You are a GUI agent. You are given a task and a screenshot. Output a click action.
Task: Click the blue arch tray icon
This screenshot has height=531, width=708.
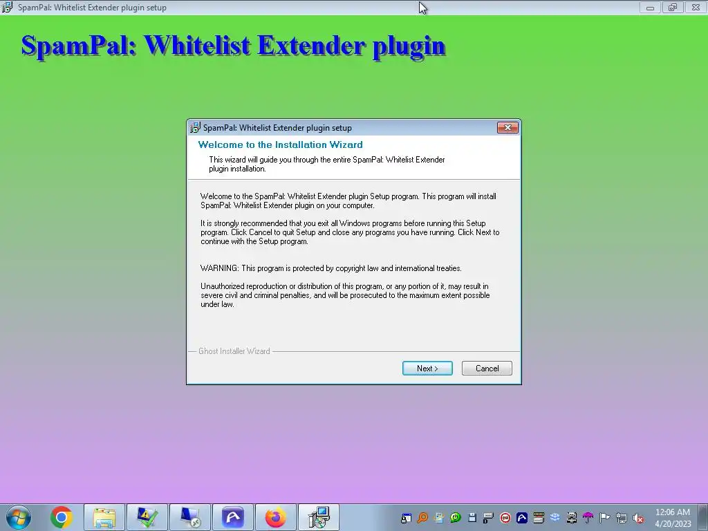point(522,517)
